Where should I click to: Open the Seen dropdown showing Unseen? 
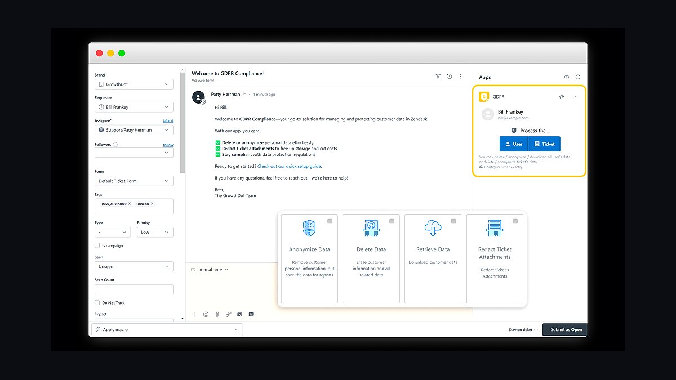(x=134, y=266)
